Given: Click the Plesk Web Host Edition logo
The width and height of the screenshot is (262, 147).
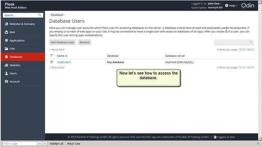Looking at the screenshot, I should tap(16, 6).
